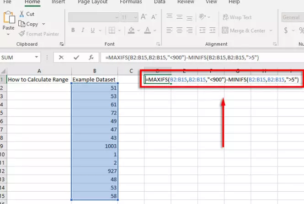
Task: Select column B header
Action: tap(95, 71)
